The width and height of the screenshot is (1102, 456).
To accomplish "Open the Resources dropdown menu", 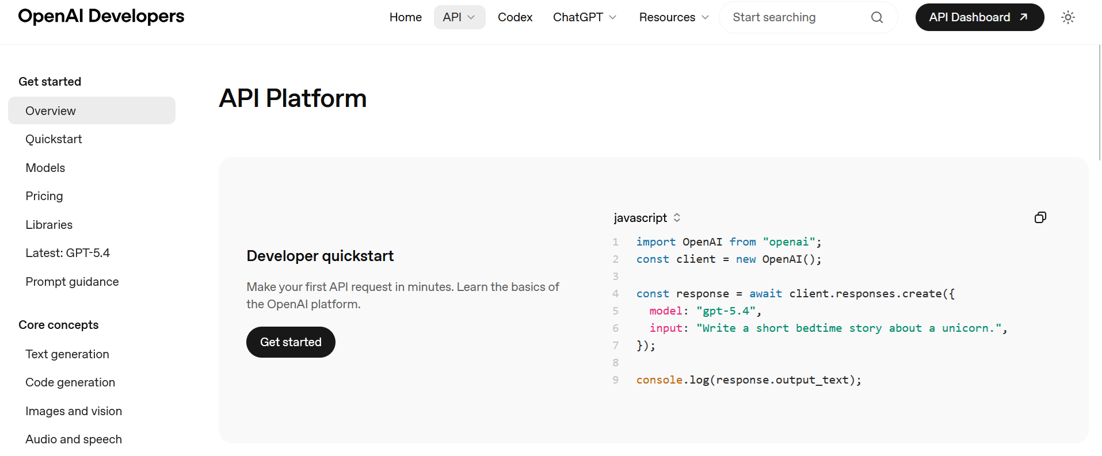I will click(673, 17).
